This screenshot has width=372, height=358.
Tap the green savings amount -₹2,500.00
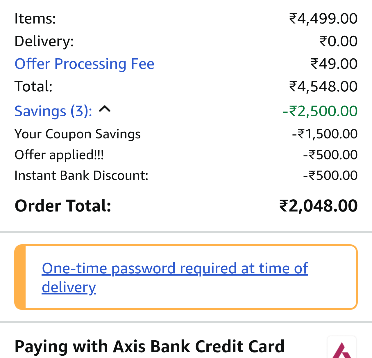(x=320, y=111)
